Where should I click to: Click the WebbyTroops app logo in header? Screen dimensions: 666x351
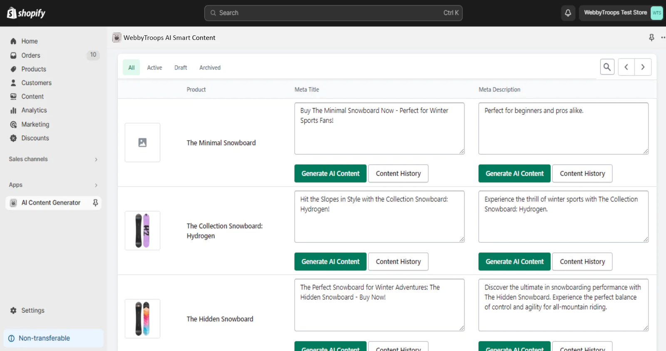117,37
